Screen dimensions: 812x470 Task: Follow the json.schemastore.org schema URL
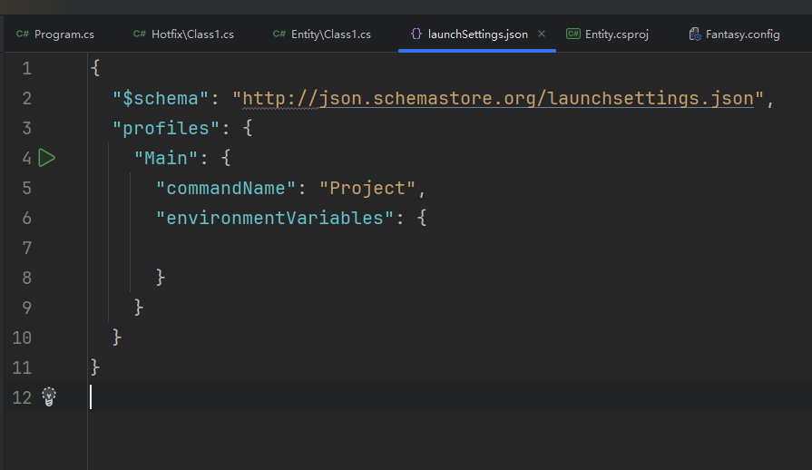497,98
